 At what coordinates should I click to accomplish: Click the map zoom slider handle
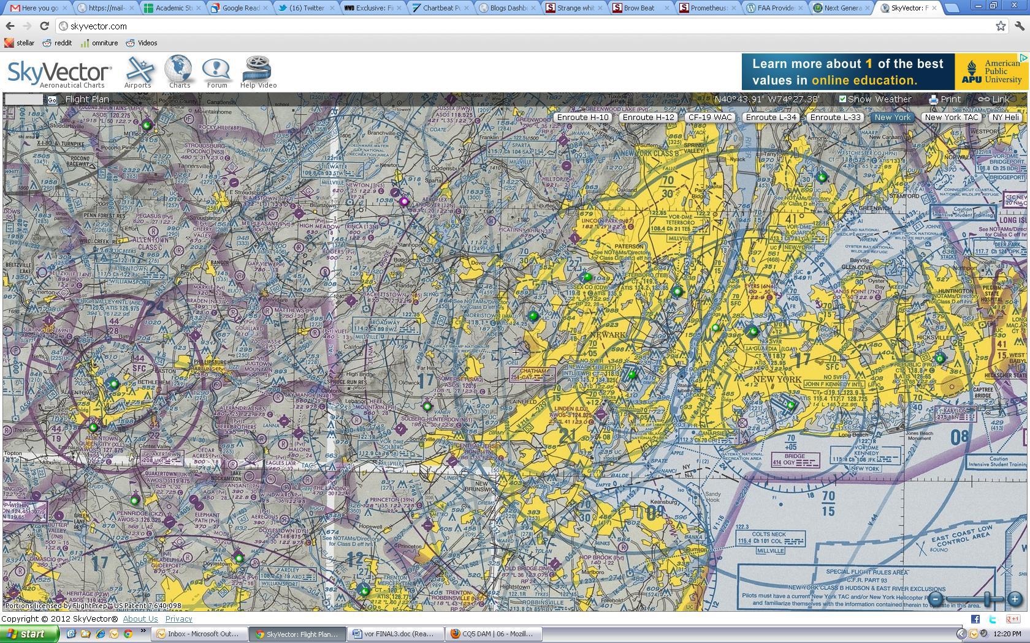click(988, 600)
